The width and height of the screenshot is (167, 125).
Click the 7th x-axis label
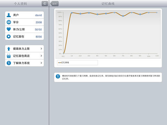pos(123,56)
